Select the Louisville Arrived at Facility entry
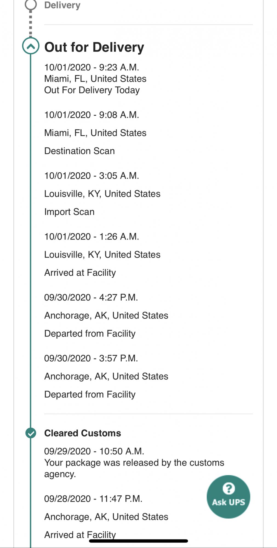This screenshot has width=277, height=548. 102,255
